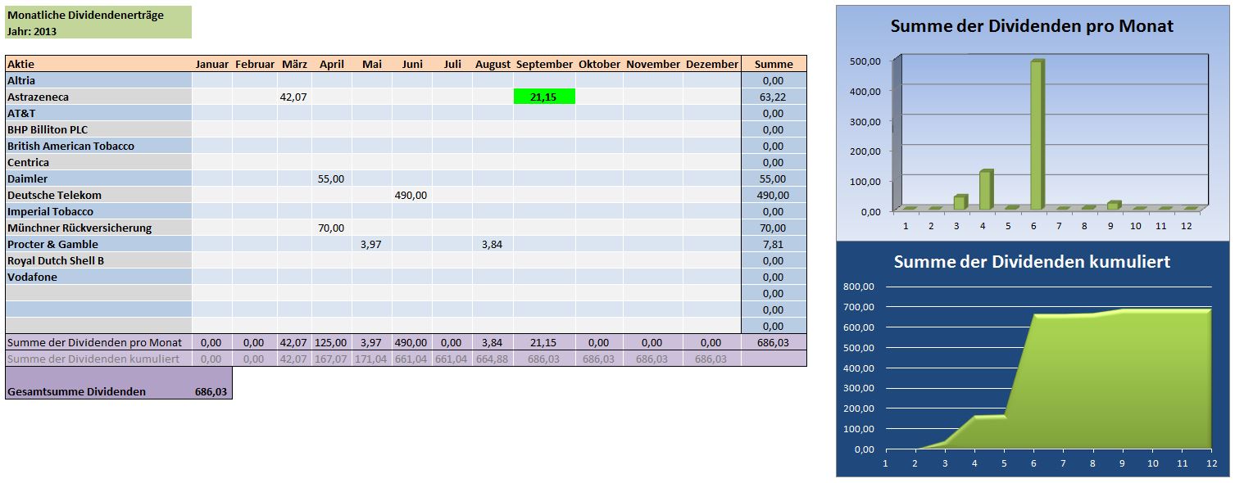Select the tallest bar for month 6
This screenshot has width=1235, height=483.
[x=1037, y=135]
